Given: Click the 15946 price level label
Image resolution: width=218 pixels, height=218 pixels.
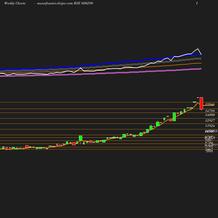Looking at the screenshot, I should pos(210,104).
